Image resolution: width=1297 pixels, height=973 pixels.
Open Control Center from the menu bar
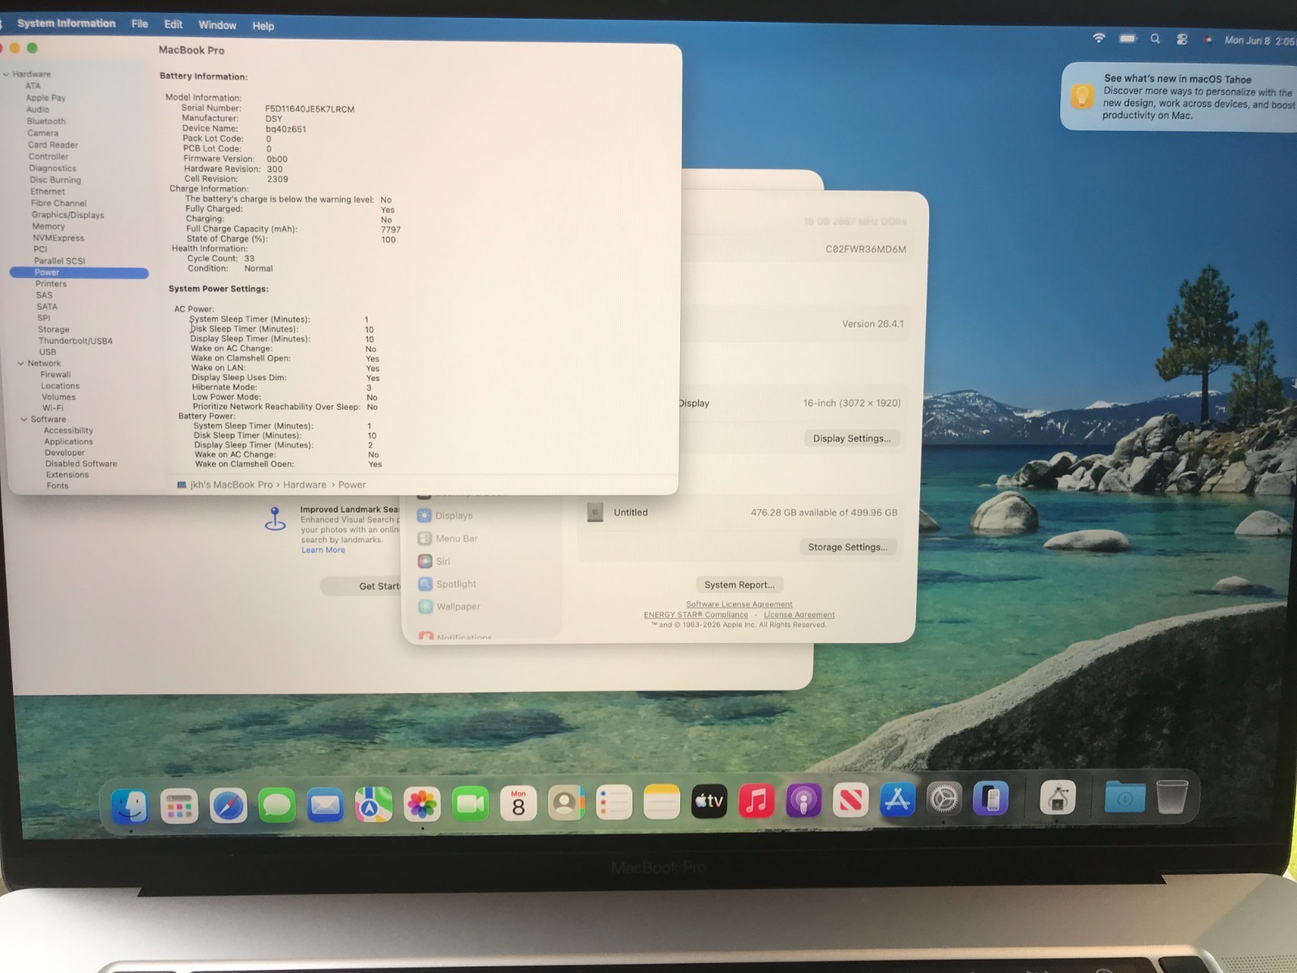click(1182, 39)
